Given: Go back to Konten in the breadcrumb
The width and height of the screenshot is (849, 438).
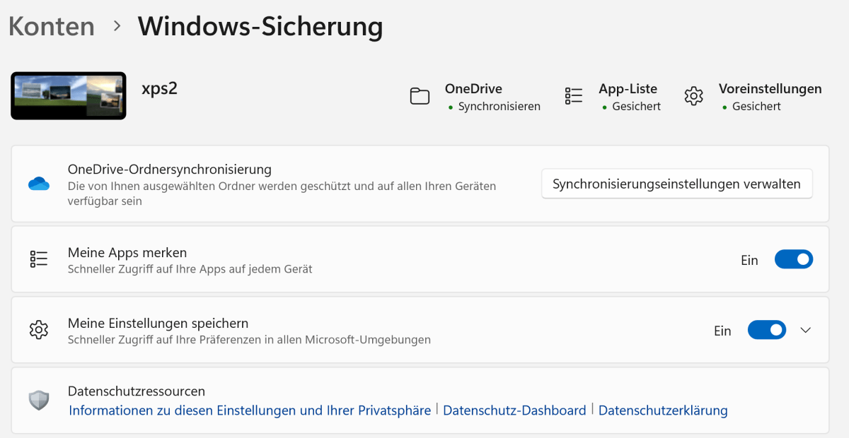Looking at the screenshot, I should [x=52, y=26].
